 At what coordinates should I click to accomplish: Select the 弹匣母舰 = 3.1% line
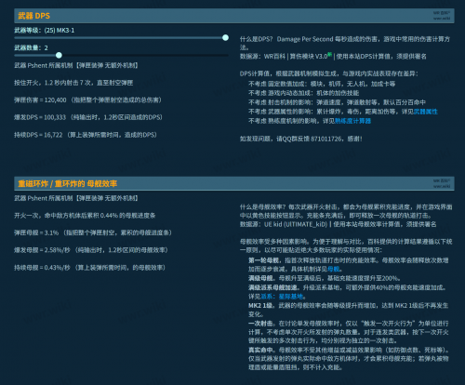(x=93, y=232)
